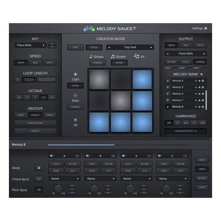Click the melody bank scrollbar

(x=206, y=100)
